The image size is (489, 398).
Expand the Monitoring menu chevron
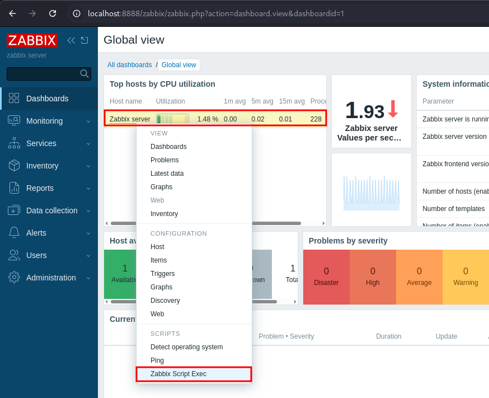point(88,121)
